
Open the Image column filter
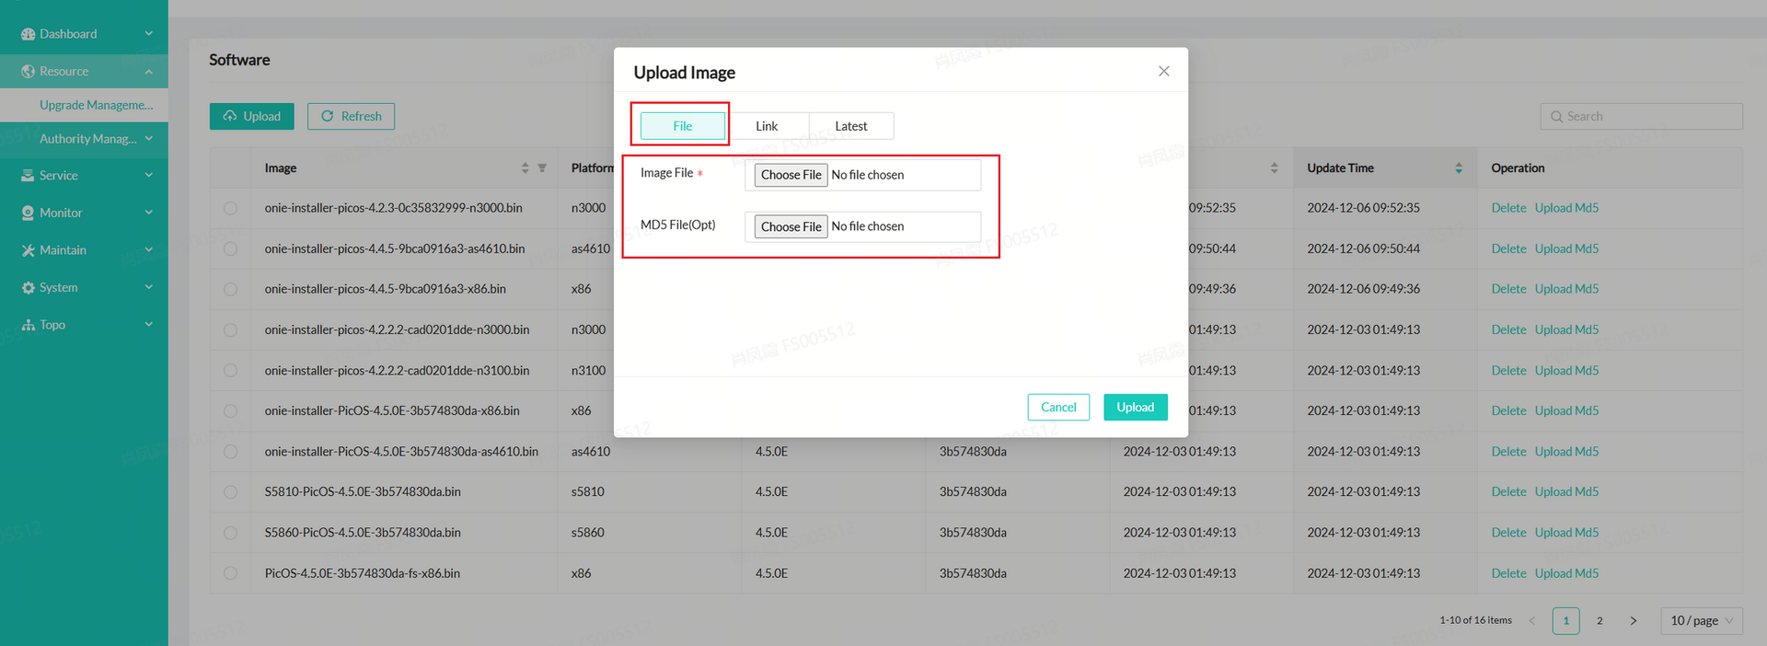coord(542,167)
